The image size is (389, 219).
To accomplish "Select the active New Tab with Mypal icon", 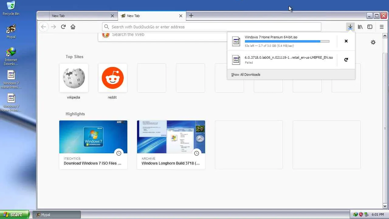I will tap(152, 16).
